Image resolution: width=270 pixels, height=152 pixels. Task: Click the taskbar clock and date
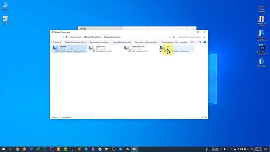(x=258, y=149)
